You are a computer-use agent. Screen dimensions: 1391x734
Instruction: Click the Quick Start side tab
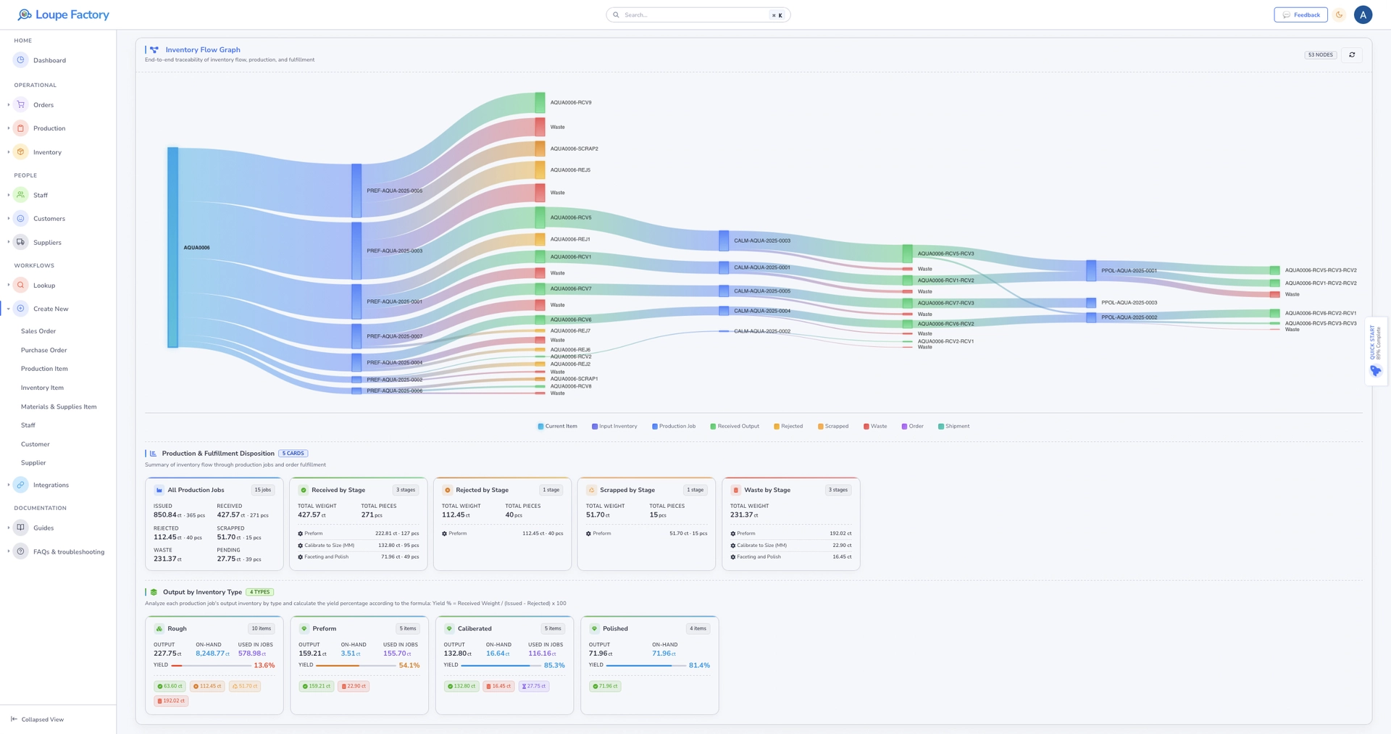tap(1376, 351)
